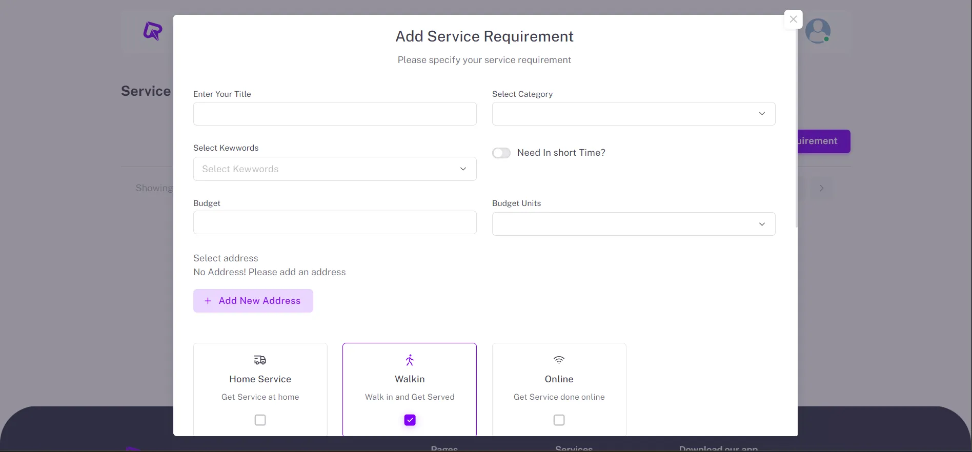Viewport: 972px width, 452px height.
Task: Click the purple app logo
Action: tap(152, 31)
